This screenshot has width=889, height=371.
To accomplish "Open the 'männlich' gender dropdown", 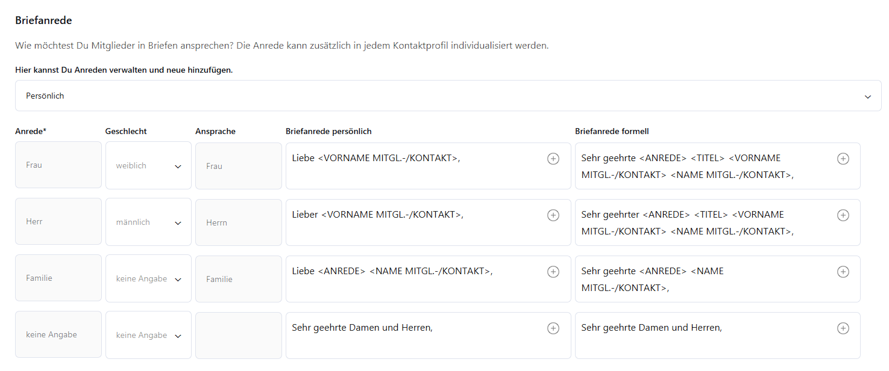I will 148,222.
